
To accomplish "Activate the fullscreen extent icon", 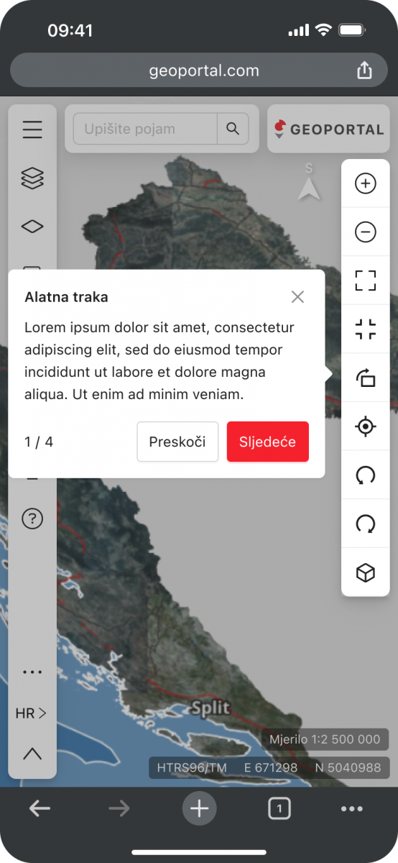I will [366, 280].
